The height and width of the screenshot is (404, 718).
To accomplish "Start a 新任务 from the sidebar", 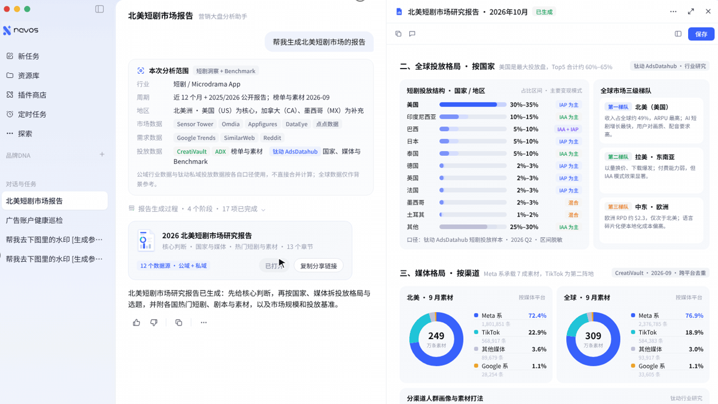I will [28, 56].
